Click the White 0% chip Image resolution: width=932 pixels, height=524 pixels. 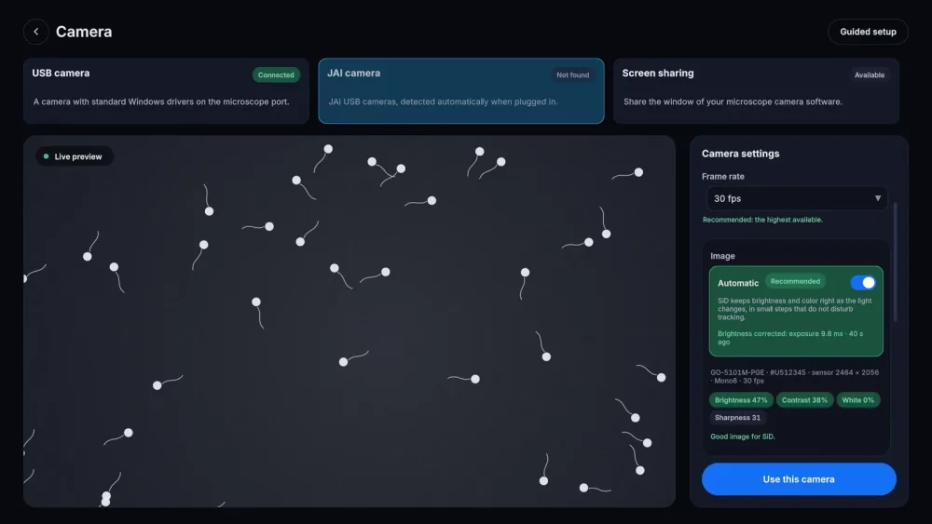[x=857, y=400]
